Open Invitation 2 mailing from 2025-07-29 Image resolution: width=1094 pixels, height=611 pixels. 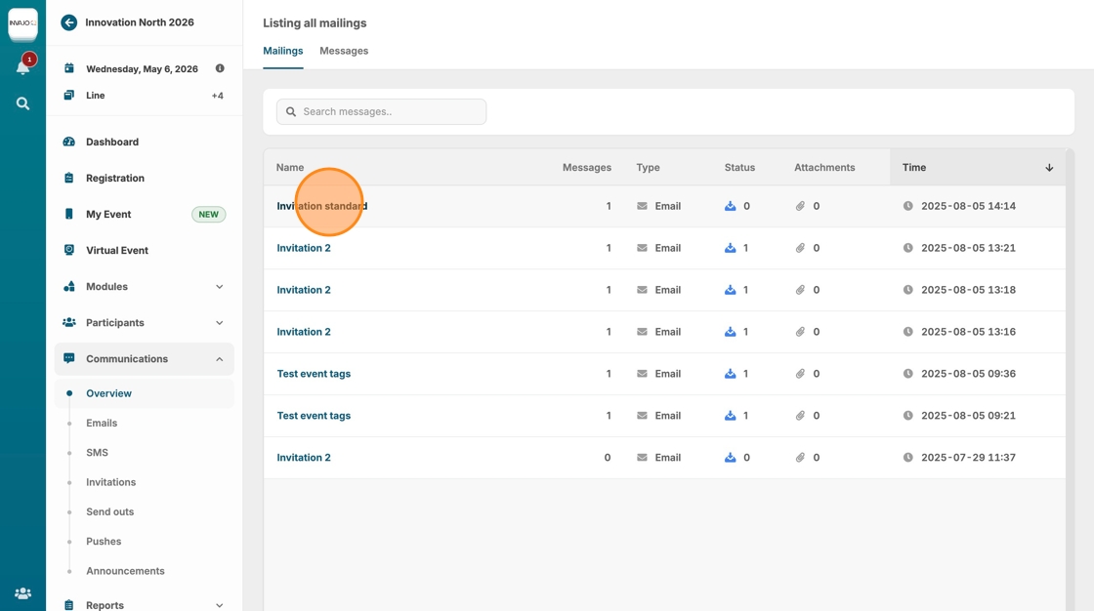(x=304, y=457)
